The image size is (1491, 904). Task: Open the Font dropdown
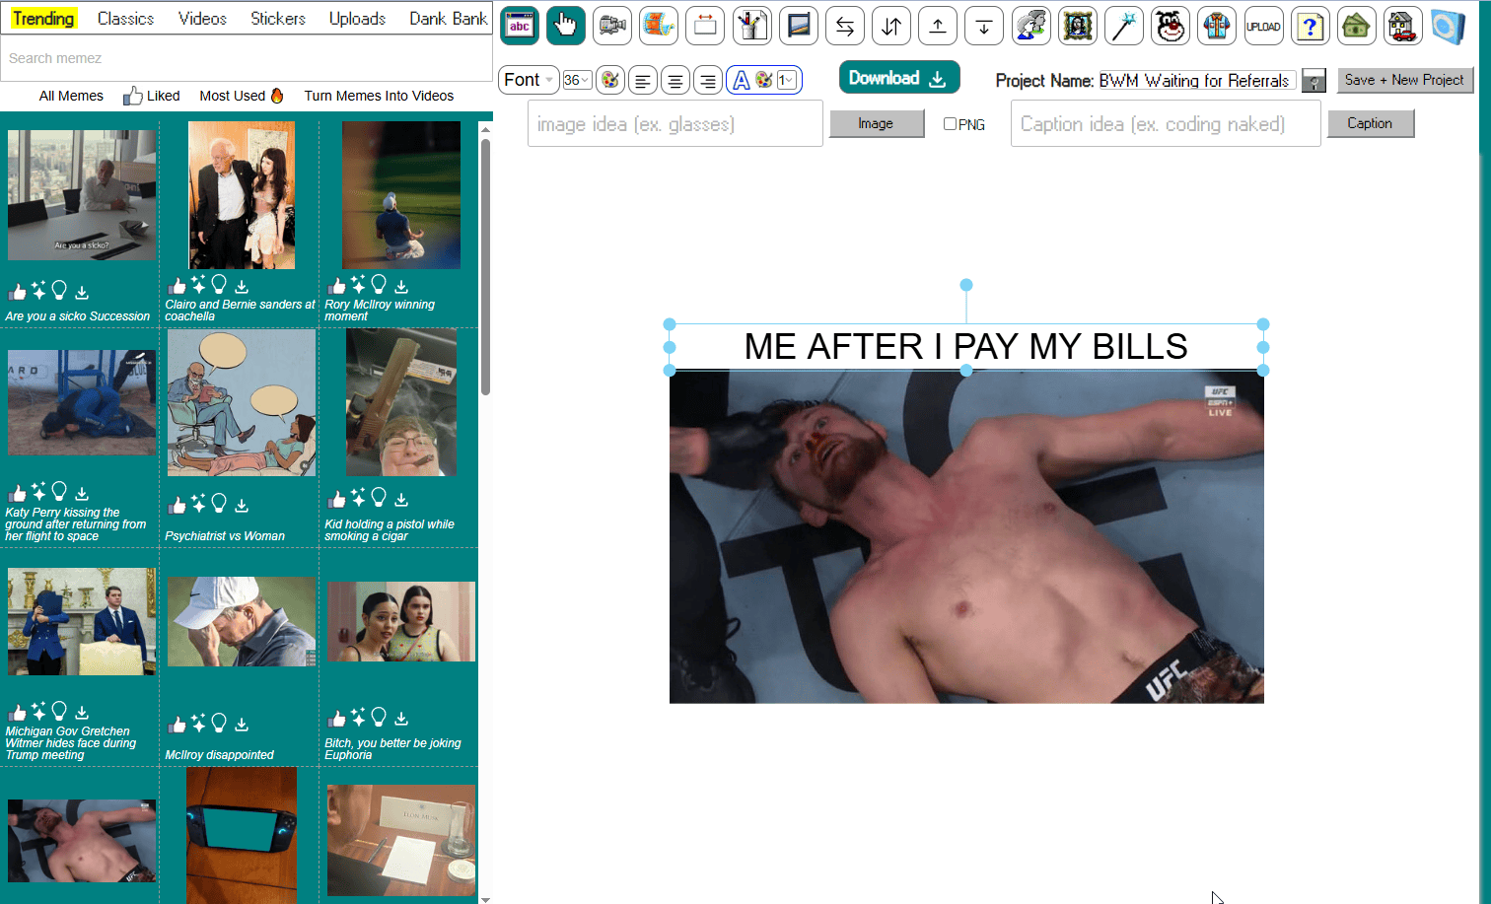coord(530,80)
